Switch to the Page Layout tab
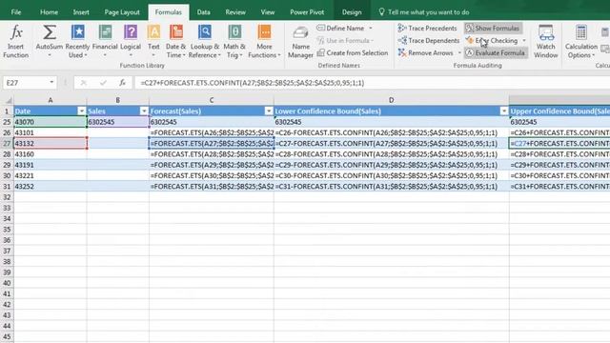Image resolution: width=610 pixels, height=343 pixels. (122, 12)
